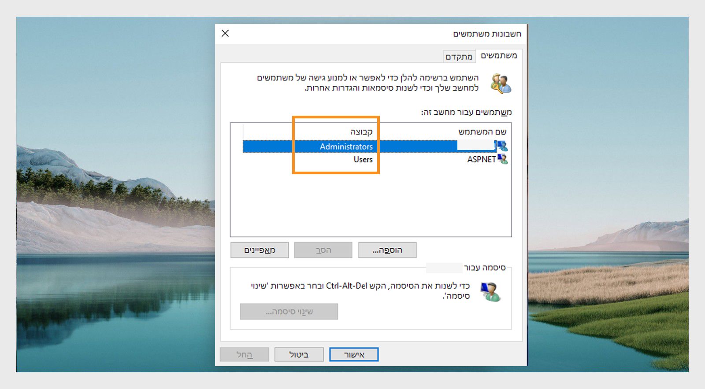705x389 pixels.
Task: Select the Users group cell
Action: (x=363, y=159)
